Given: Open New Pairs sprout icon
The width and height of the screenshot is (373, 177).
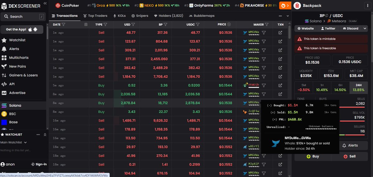Looking at the screenshot, I should (x=4, y=66).
